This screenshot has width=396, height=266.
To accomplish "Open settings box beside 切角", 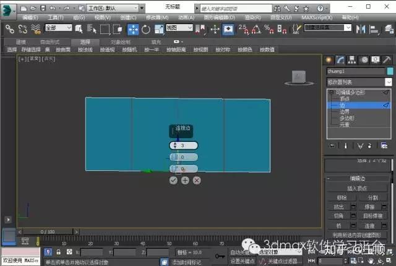I will point(353,216).
